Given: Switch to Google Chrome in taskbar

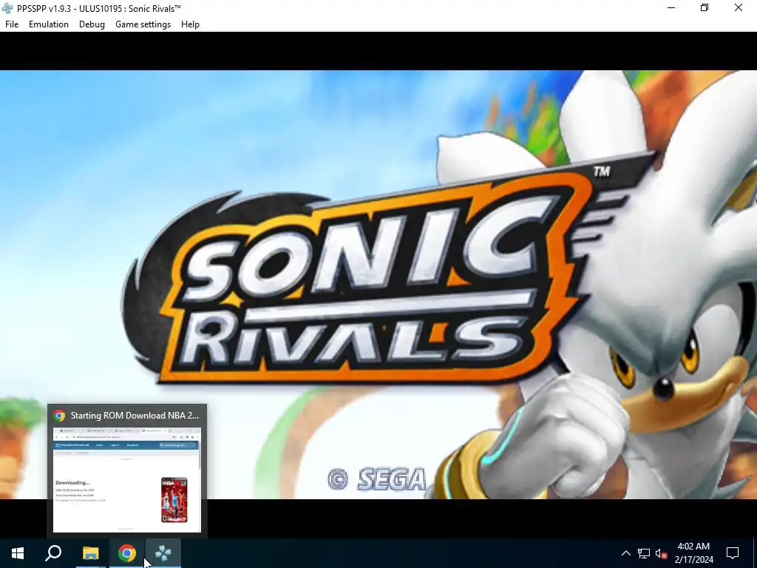Looking at the screenshot, I should pyautogui.click(x=127, y=553).
